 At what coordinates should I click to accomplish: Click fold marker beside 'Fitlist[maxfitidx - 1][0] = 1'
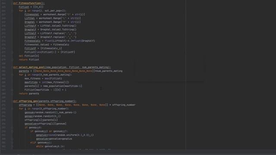click(12, 90)
